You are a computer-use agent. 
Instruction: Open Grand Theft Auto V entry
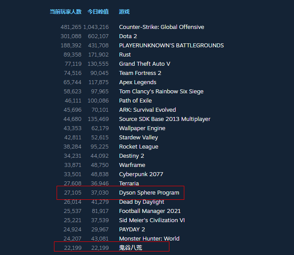(x=144, y=64)
